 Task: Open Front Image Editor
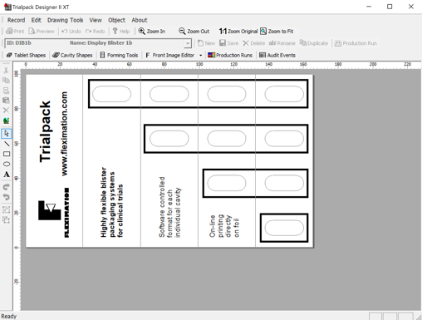[169, 55]
